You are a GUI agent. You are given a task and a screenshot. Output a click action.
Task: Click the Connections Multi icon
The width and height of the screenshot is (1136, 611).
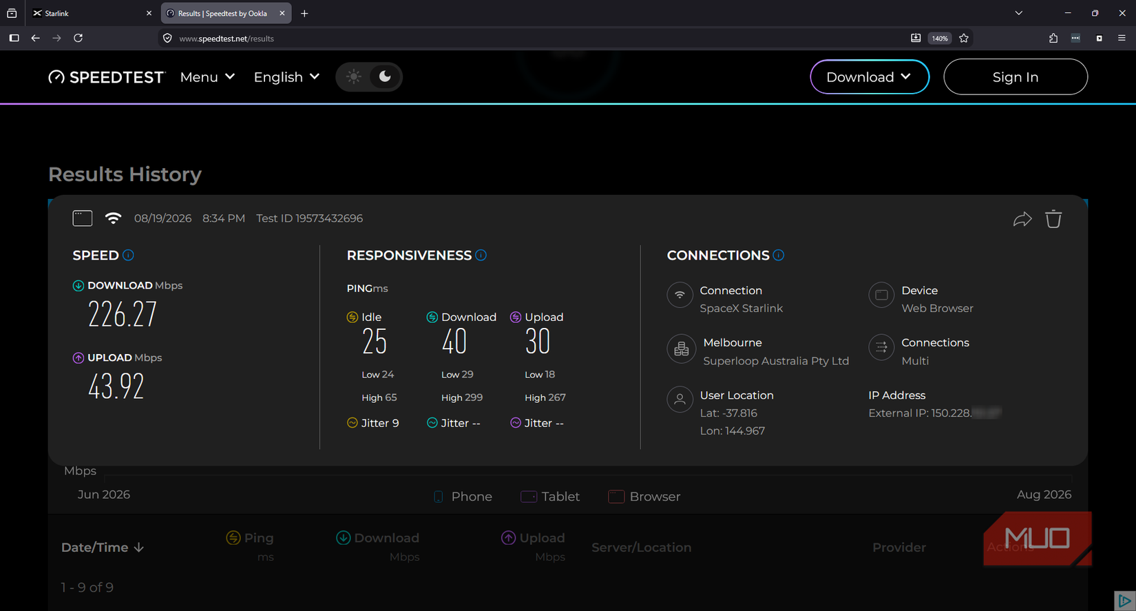[881, 347]
